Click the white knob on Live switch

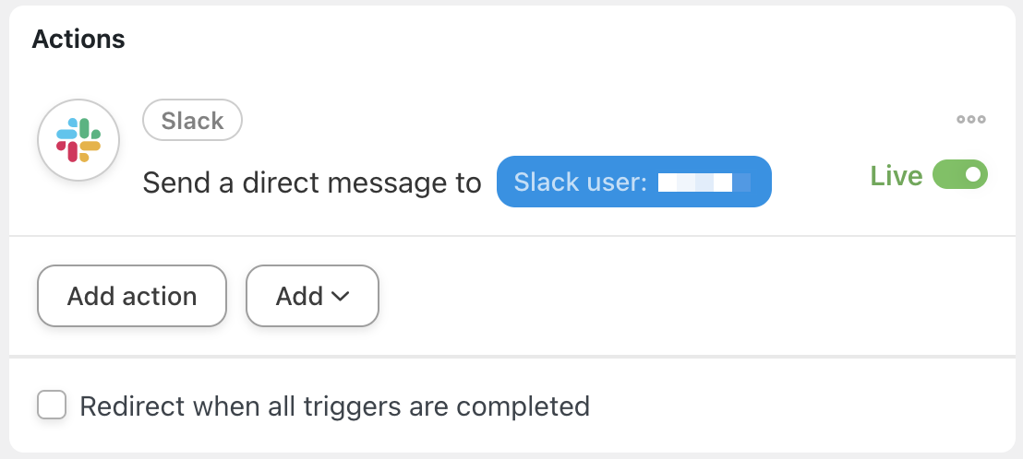click(972, 175)
